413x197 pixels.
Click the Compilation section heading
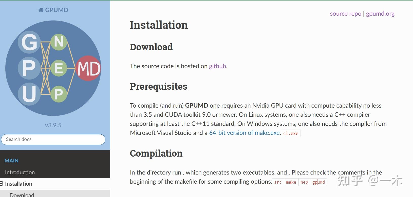click(x=156, y=153)
